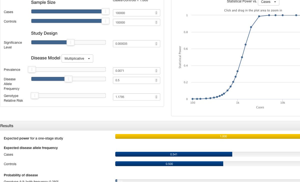Click the Prevalence label
This screenshot has height=182, width=300.
coord(12,70)
